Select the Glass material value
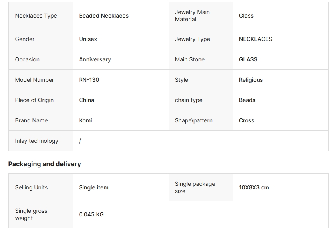This screenshot has width=332, height=236. point(246,16)
